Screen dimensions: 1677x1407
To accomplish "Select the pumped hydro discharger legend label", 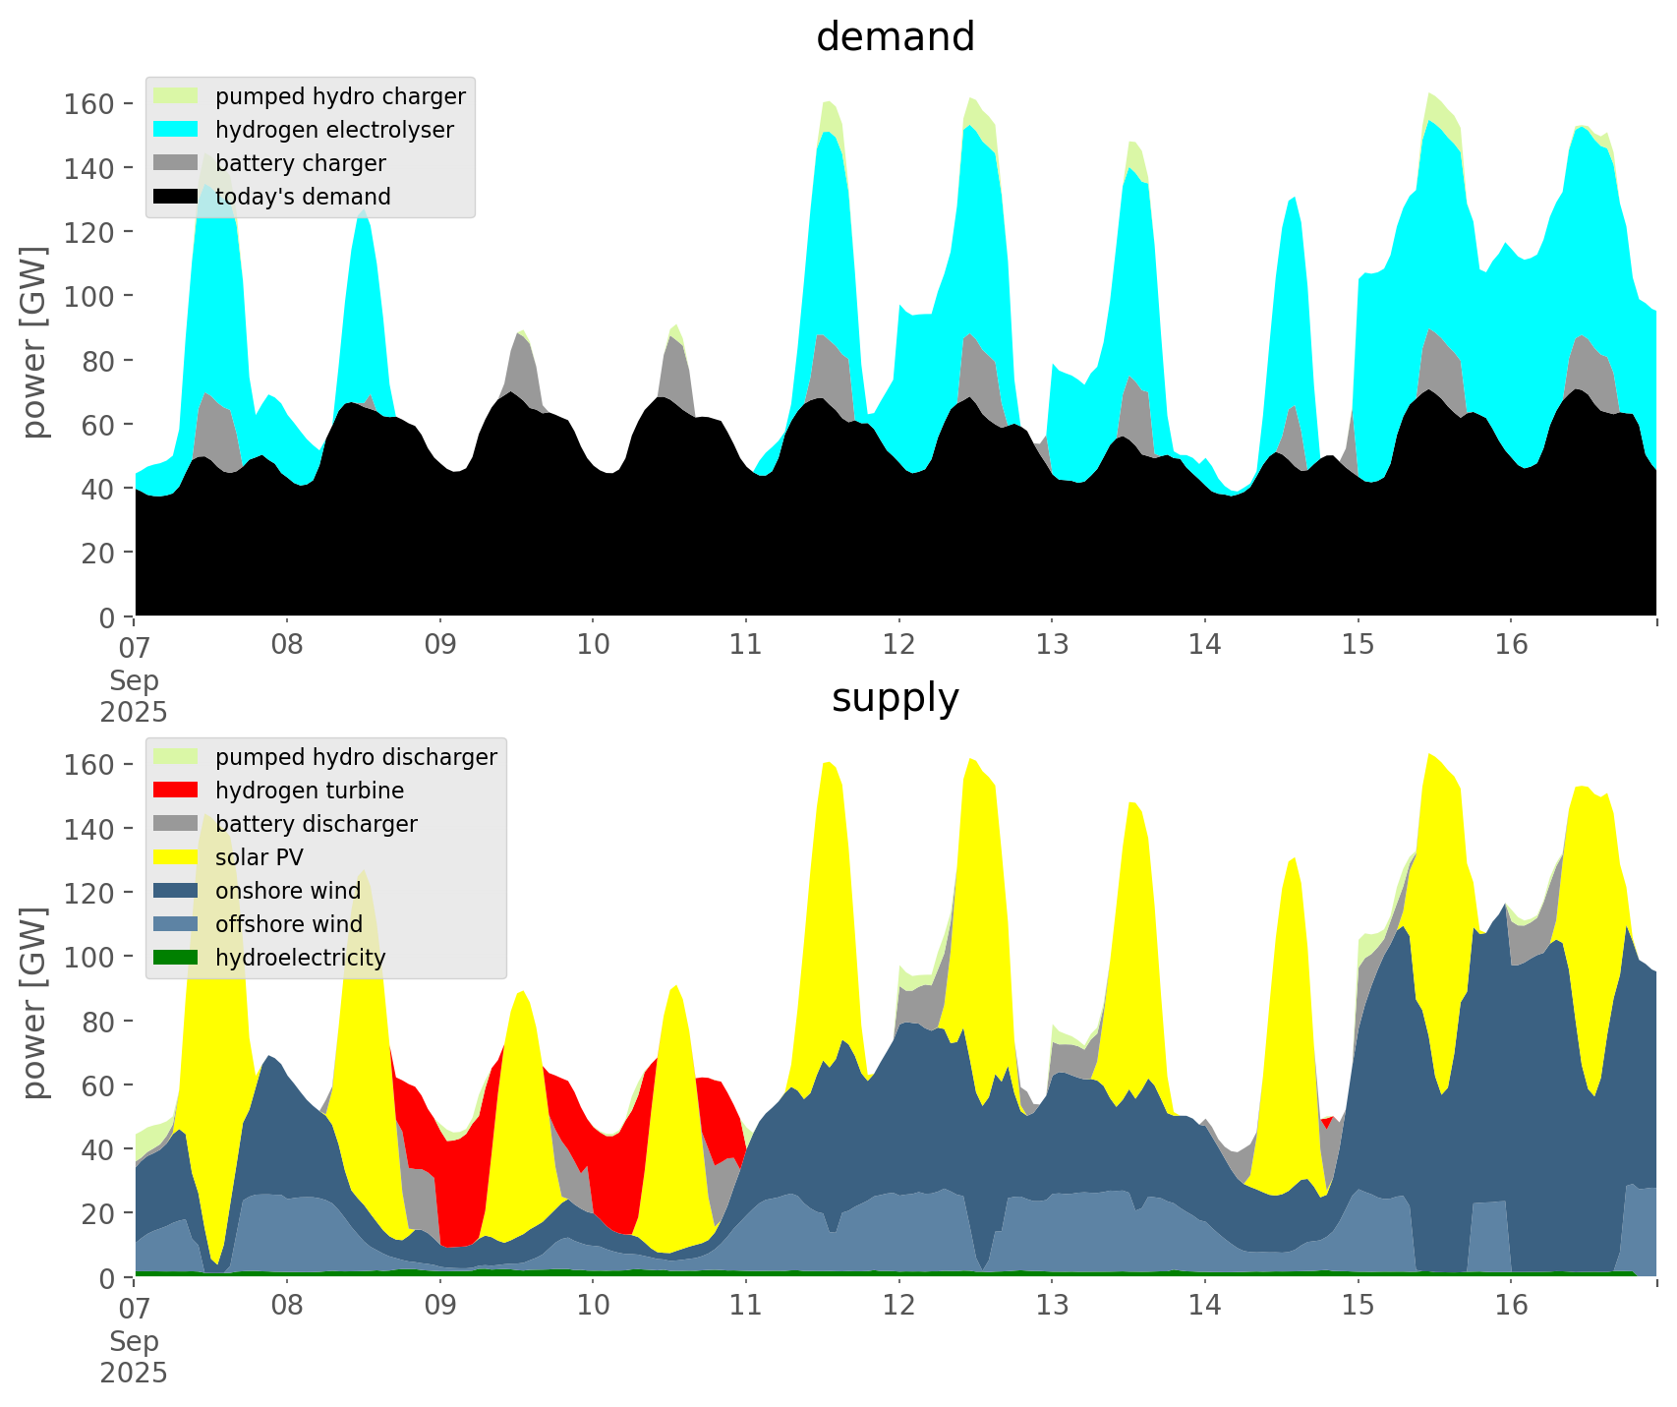I will (356, 757).
